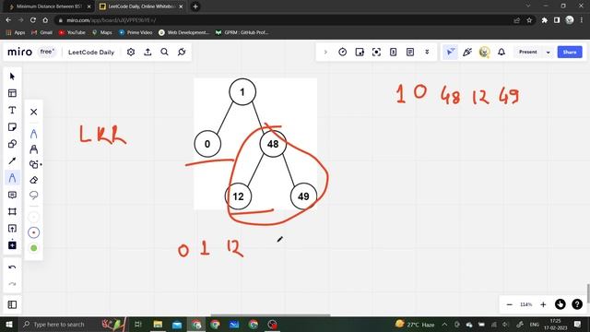Click the LeetCode Daily board title

(x=91, y=53)
